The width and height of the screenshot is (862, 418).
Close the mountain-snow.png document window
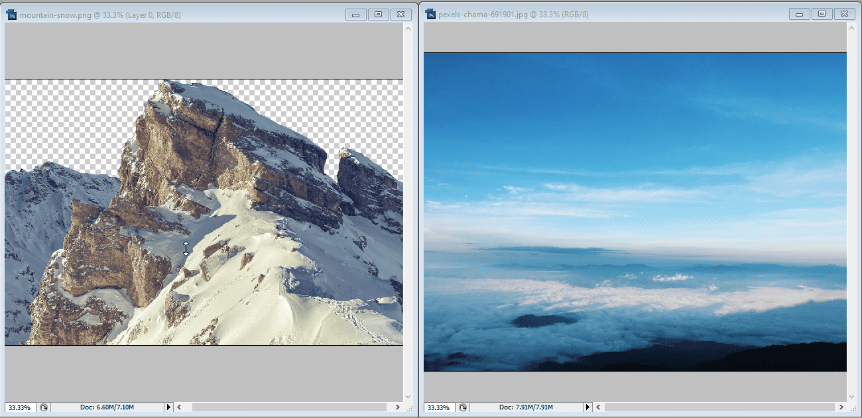pyautogui.click(x=400, y=14)
